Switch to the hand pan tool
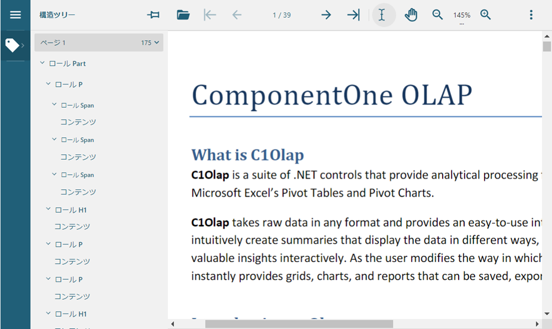 point(411,15)
